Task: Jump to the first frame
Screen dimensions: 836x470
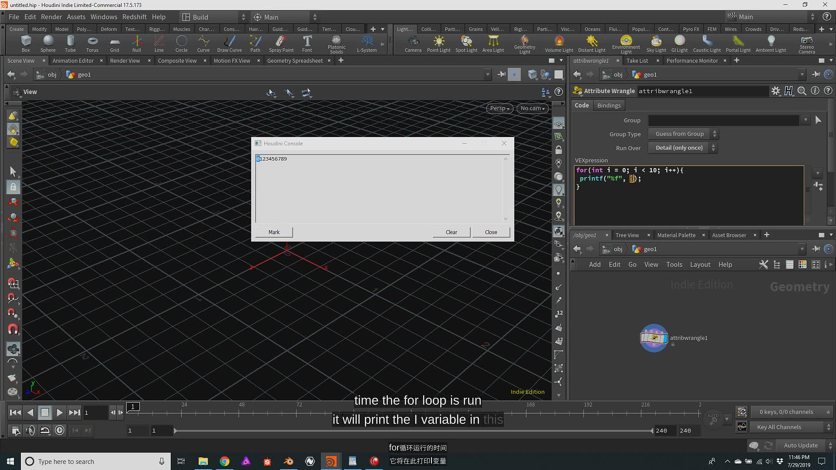Action: (x=15, y=413)
